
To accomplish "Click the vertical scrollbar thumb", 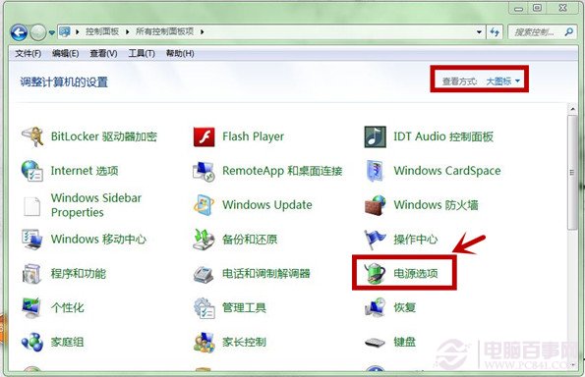I will pyautogui.click(x=572, y=172).
